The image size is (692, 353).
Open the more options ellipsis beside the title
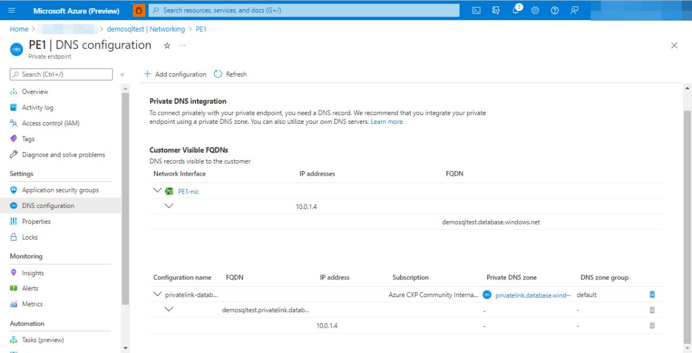coord(183,45)
